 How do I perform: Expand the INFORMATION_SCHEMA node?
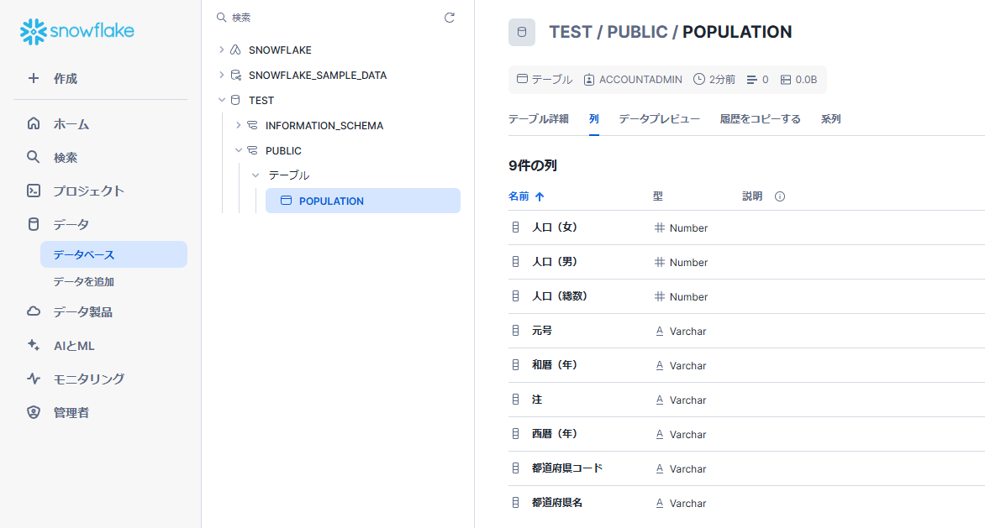tap(238, 125)
